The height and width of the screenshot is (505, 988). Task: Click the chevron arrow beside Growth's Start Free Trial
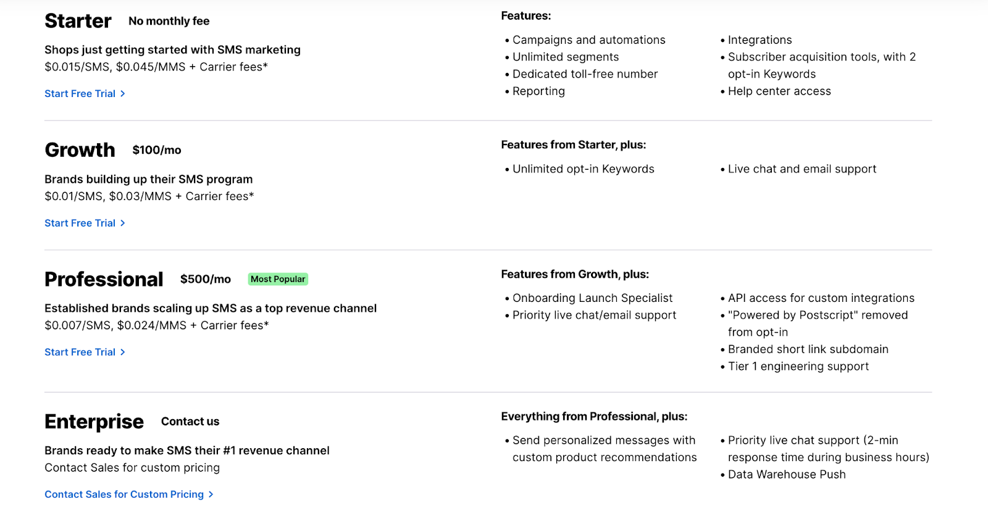click(123, 223)
